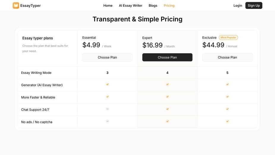This screenshot has height=155, width=275.
Task: Click Expert plan's Chat Support checkmark icon
Action: (x=167, y=109)
